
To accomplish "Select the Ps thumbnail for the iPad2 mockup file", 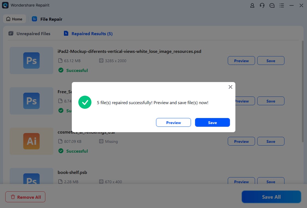I will 31,60.
